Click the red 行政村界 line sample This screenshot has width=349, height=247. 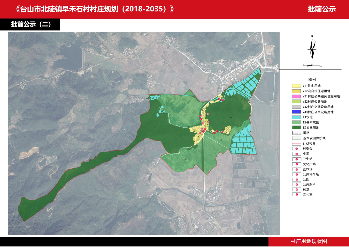coord(296,143)
